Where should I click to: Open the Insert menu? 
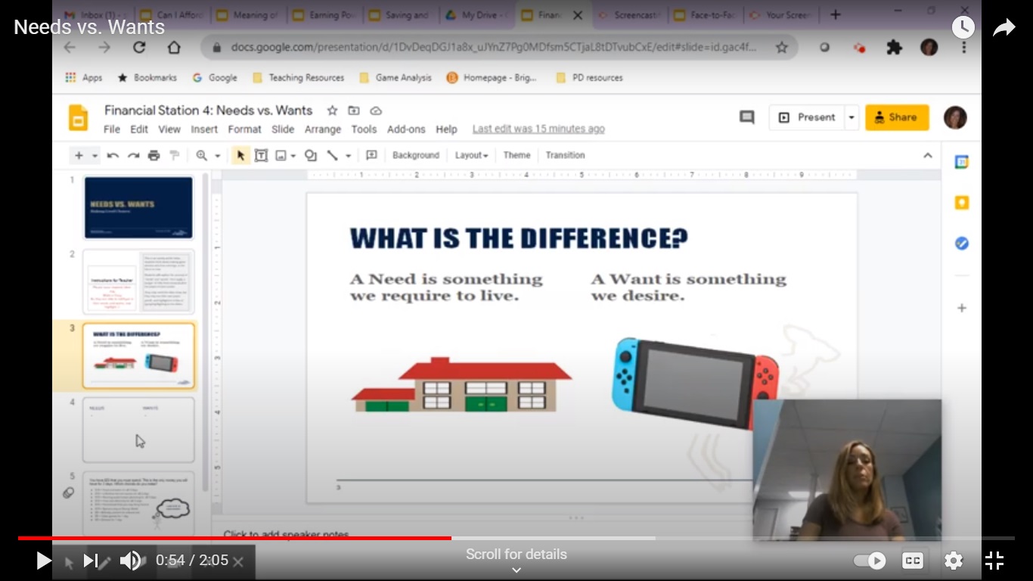pyautogui.click(x=204, y=129)
